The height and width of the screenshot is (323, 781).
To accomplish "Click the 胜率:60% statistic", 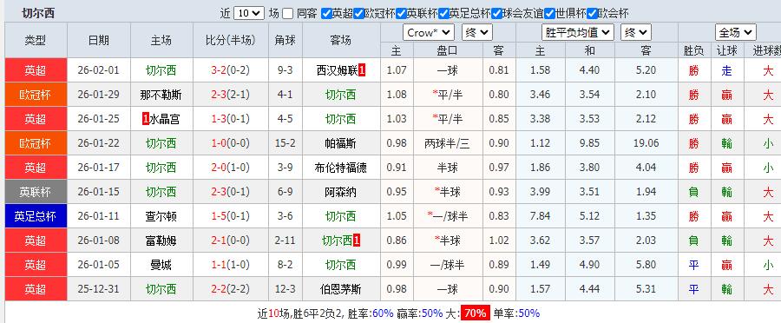I will click(370, 313).
